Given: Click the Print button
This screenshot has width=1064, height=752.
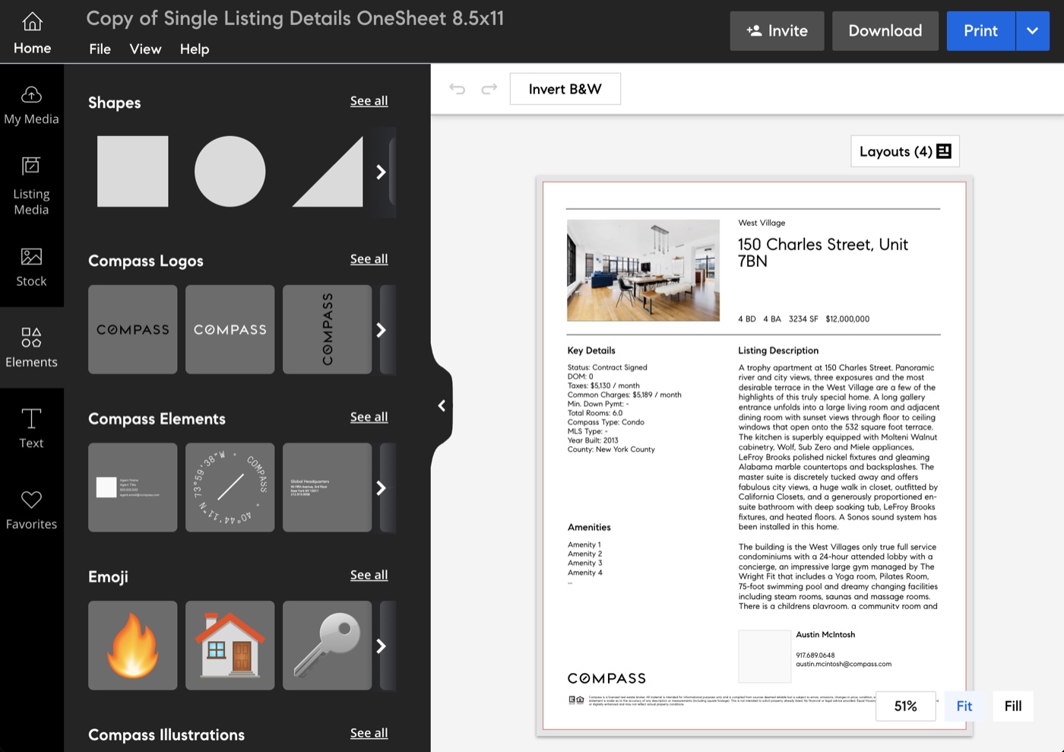Looking at the screenshot, I should (981, 31).
